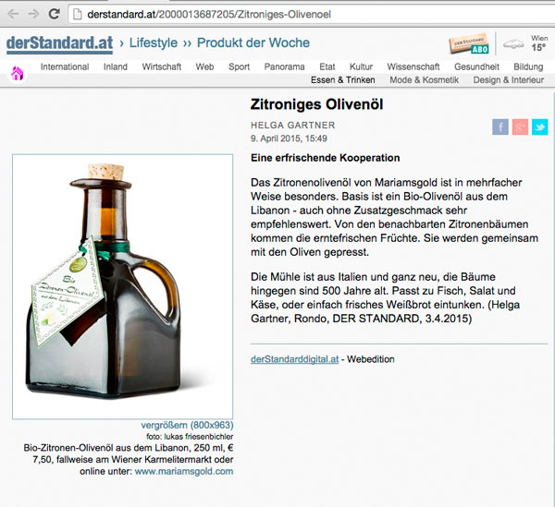Click the page document icon in address bar
The height and width of the screenshot is (507, 555).
click(77, 15)
